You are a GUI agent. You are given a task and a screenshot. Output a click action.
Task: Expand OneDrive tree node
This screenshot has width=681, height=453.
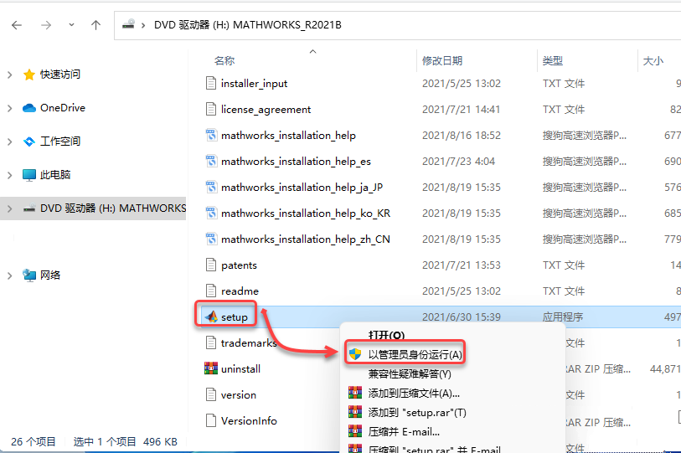coord(9,108)
